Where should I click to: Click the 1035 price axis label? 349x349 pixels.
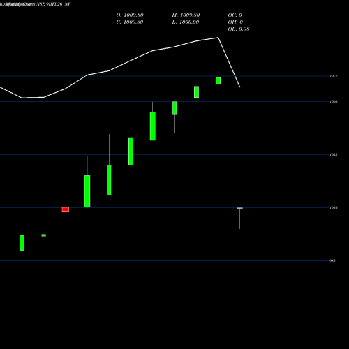tap(334, 154)
